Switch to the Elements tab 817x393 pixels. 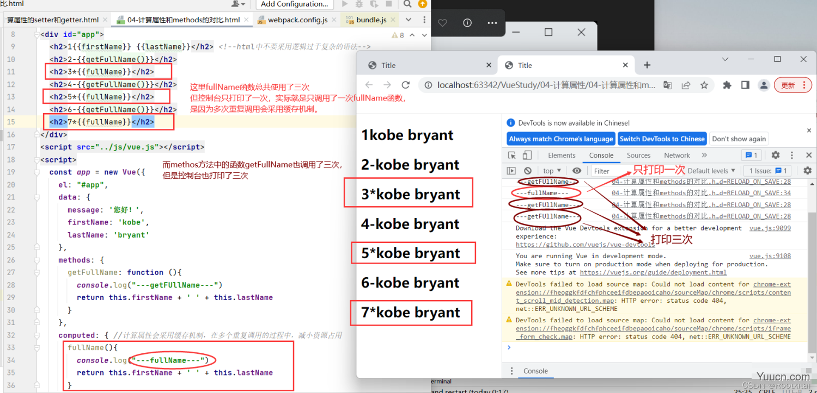click(562, 155)
